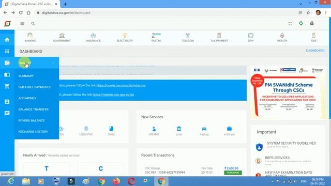Collapse the Wallet menu chevron
Image resolution: width=331 pixels, height=186 pixels.
click(x=53, y=63)
